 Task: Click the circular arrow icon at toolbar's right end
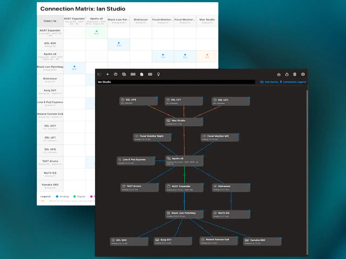pyautogui.click(x=303, y=74)
